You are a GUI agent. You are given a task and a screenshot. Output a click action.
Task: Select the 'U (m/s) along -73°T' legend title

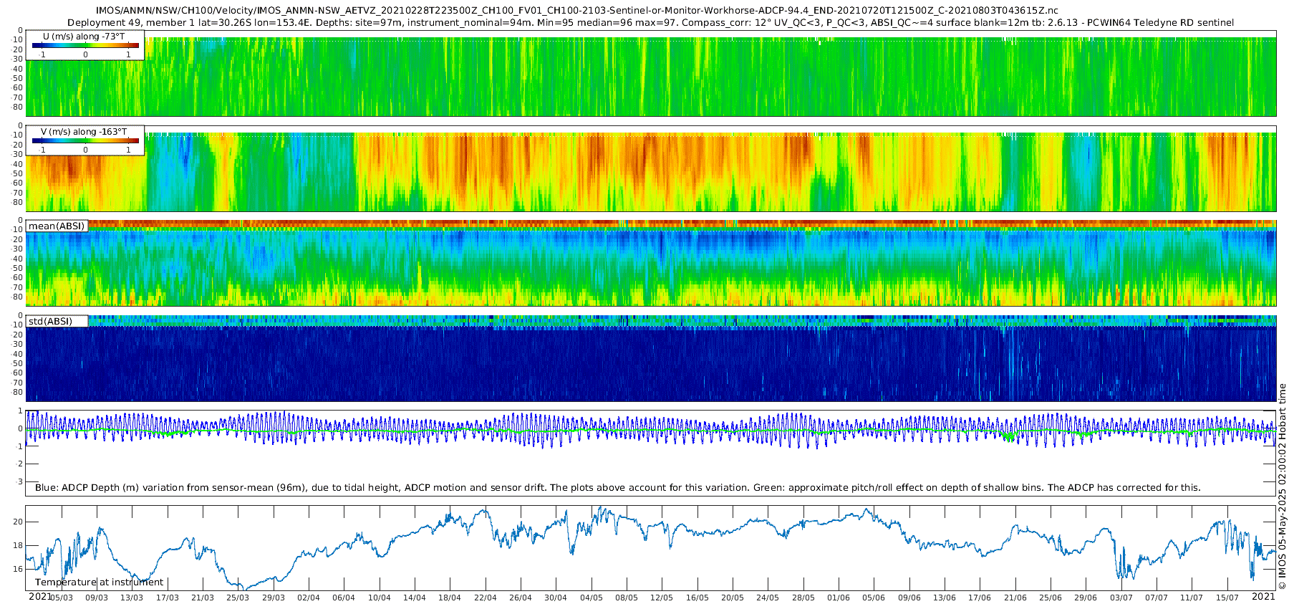85,37
